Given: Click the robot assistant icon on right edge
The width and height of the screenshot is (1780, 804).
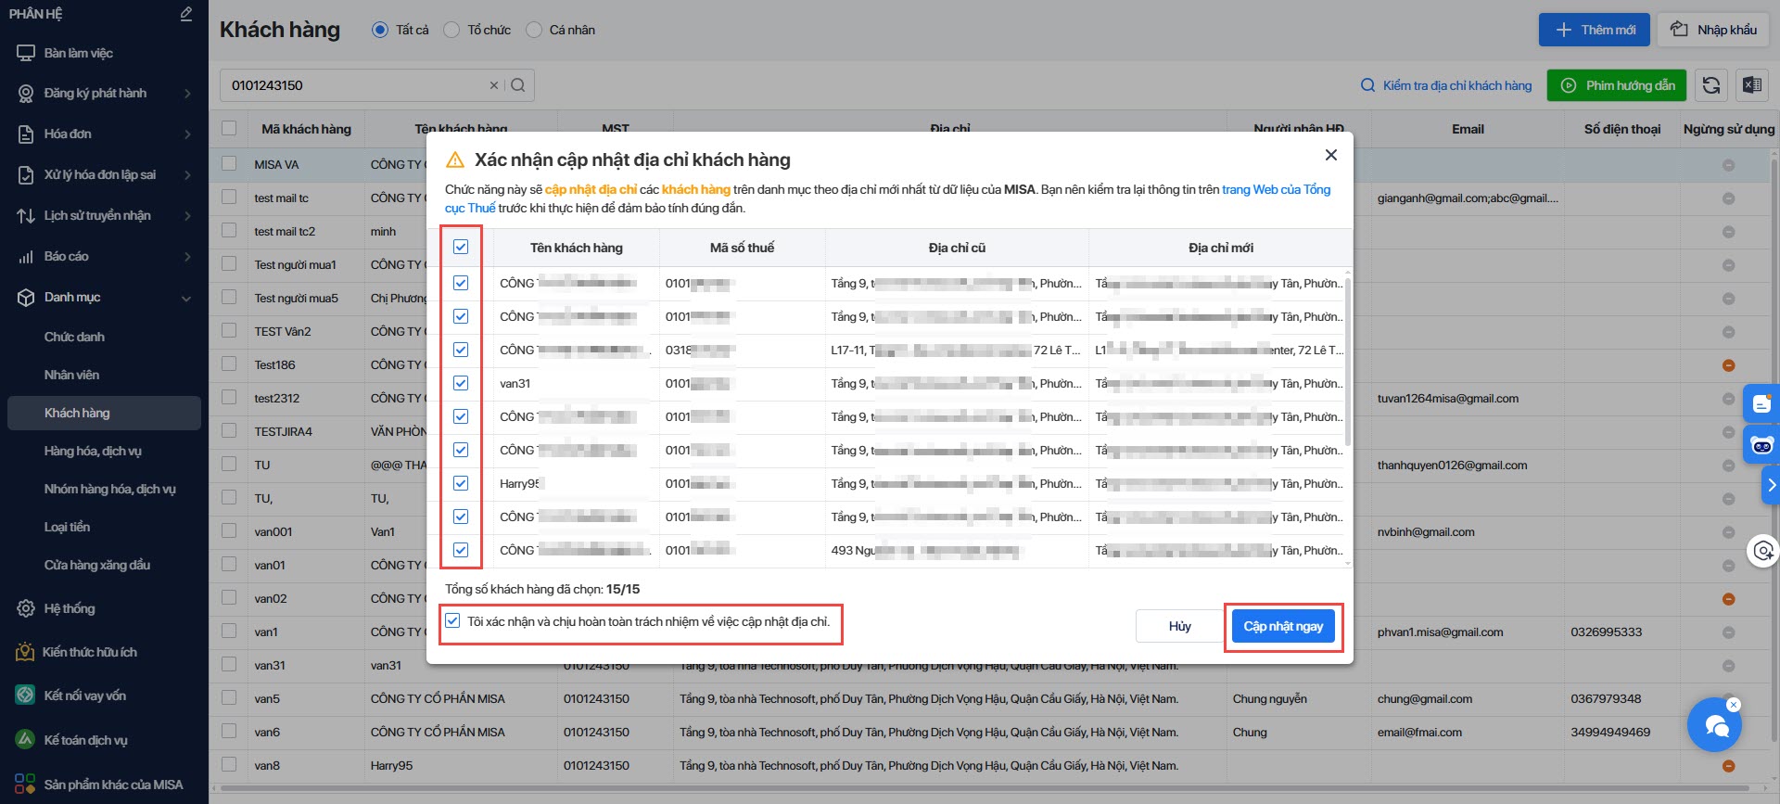Looking at the screenshot, I should point(1761,446).
